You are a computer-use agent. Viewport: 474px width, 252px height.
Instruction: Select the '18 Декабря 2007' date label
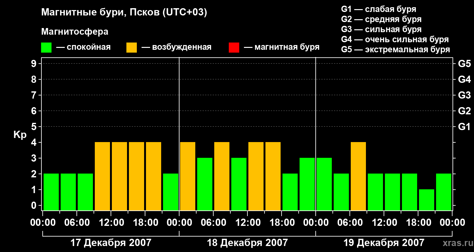coord(247,243)
